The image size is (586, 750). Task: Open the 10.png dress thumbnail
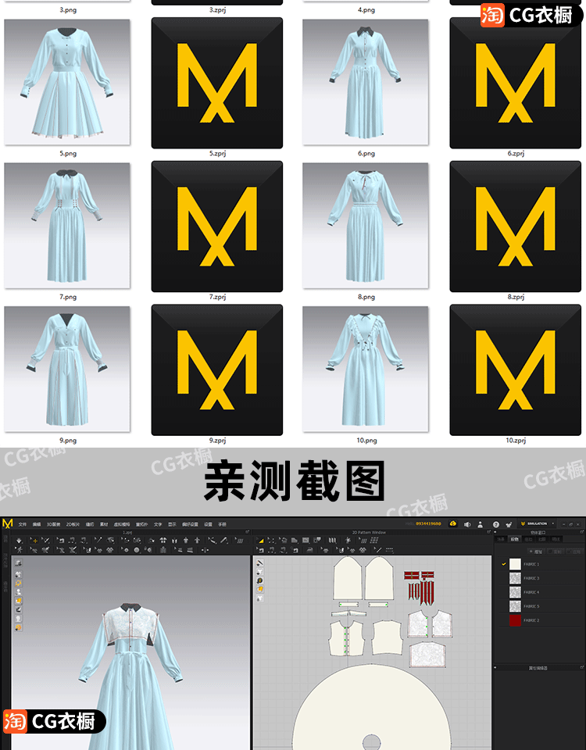pyautogui.click(x=366, y=370)
